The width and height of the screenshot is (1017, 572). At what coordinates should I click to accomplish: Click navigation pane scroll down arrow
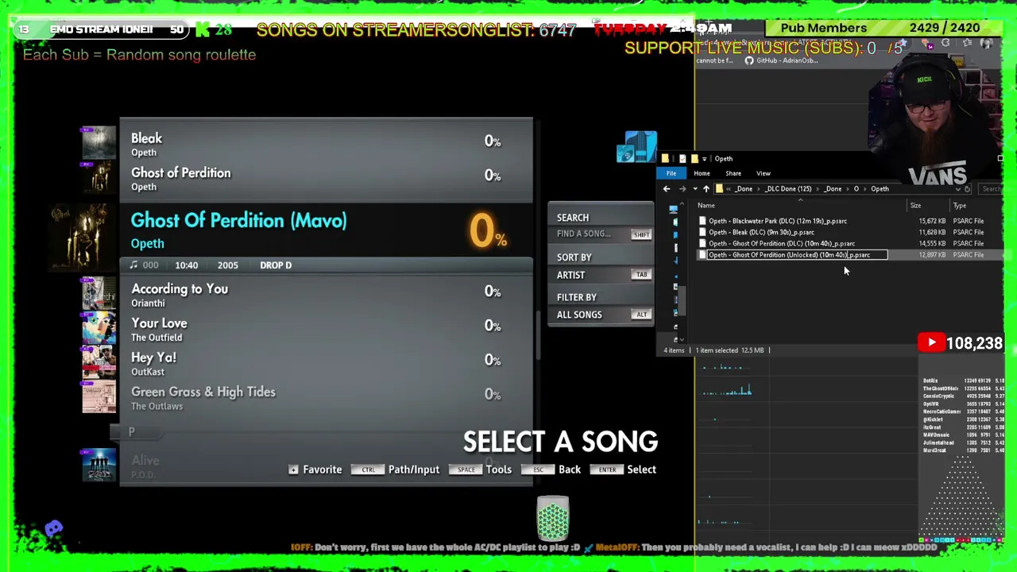pyautogui.click(x=682, y=339)
